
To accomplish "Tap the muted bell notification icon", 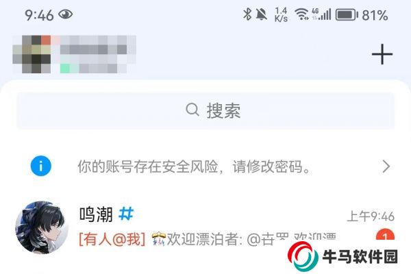I will click(261, 14).
